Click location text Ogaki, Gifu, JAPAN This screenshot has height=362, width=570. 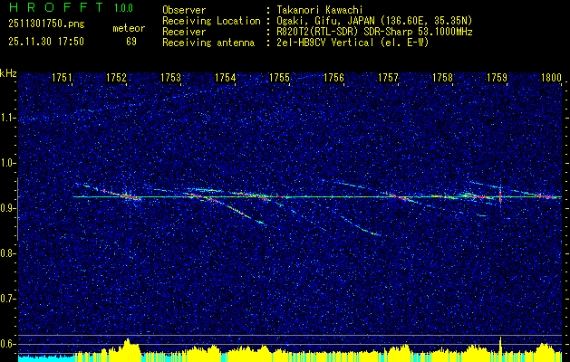click(327, 21)
